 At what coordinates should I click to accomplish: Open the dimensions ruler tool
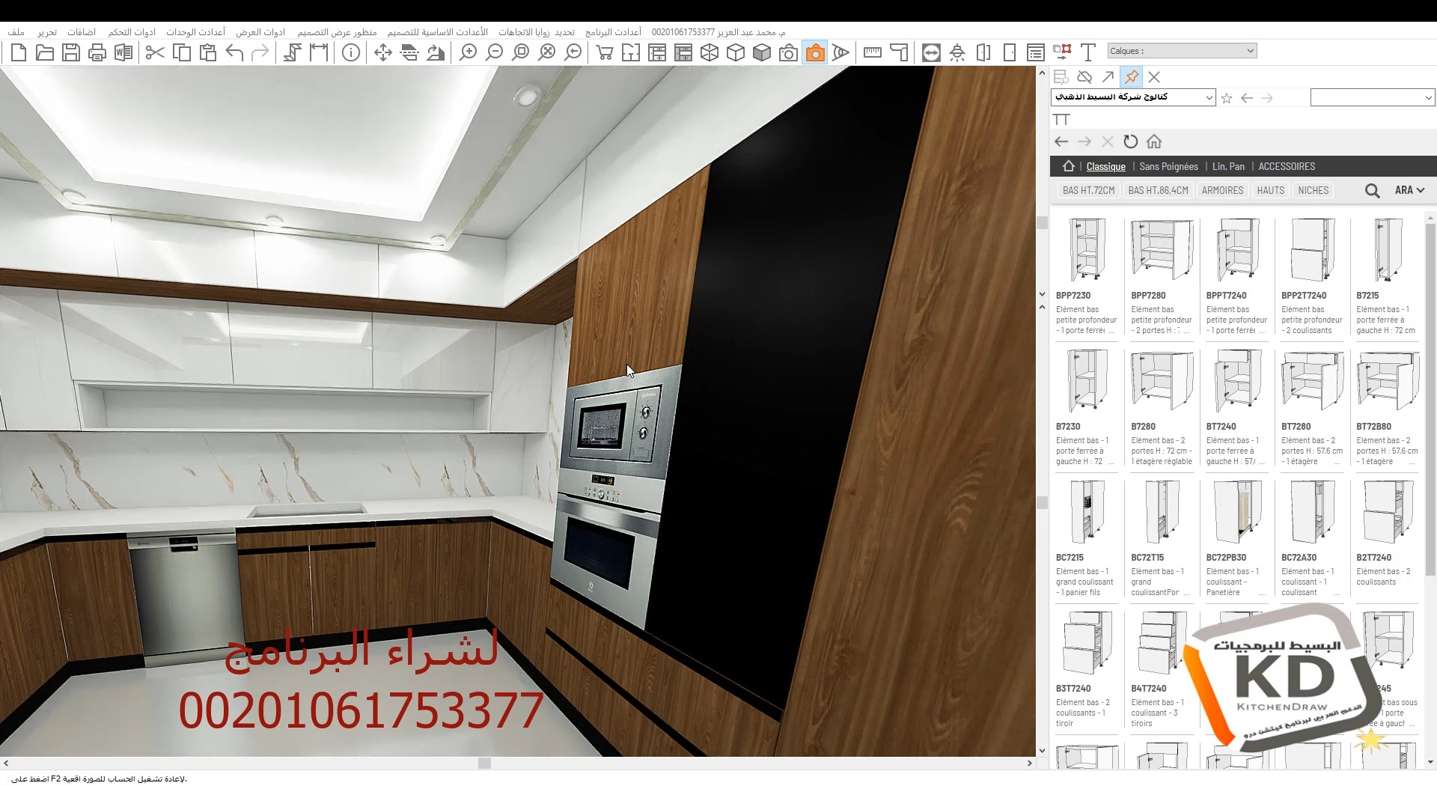click(872, 52)
